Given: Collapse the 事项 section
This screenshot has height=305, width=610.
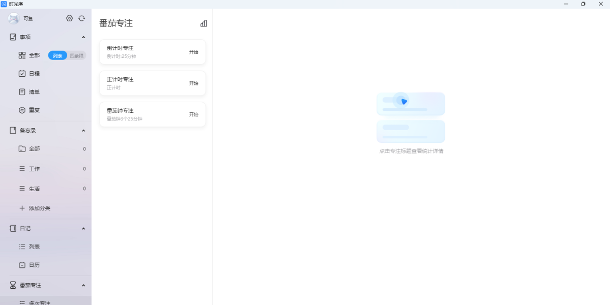Looking at the screenshot, I should [83, 37].
